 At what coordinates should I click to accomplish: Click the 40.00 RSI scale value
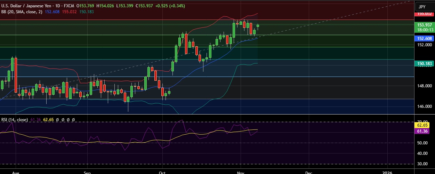click(x=423, y=153)
